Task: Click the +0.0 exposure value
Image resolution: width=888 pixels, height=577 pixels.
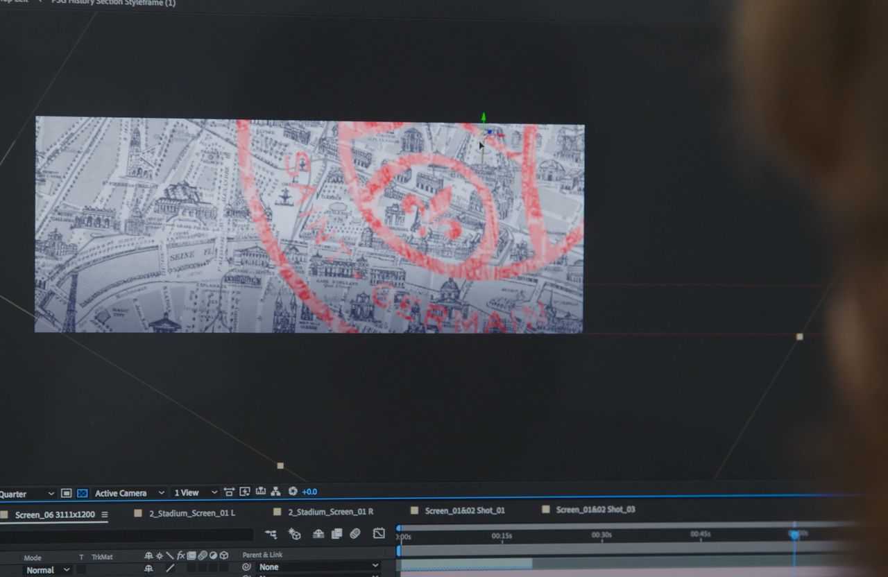Action: tap(309, 492)
